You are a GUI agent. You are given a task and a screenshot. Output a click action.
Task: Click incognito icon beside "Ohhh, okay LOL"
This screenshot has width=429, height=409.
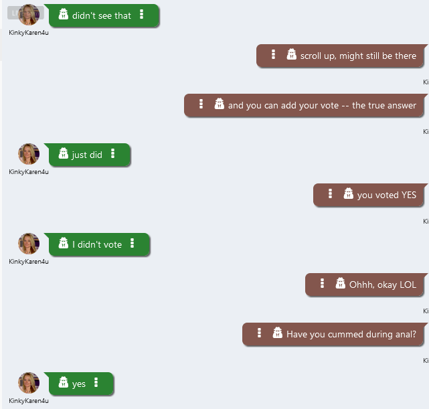(x=341, y=284)
